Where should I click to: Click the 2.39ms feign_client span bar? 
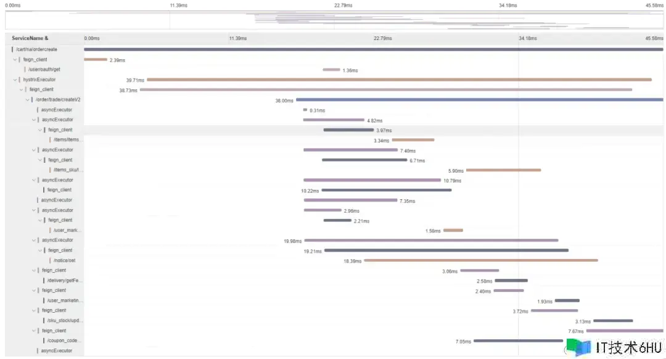tap(96, 60)
